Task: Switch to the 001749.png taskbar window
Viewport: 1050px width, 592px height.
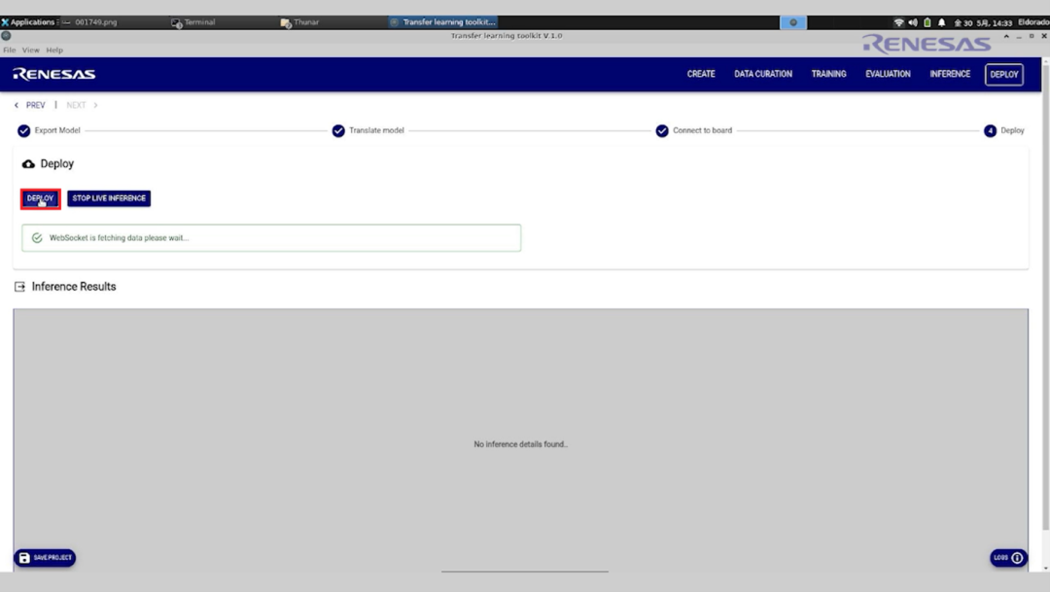Action: (x=95, y=22)
